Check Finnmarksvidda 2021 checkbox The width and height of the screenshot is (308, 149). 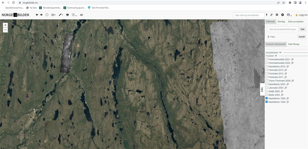coord(266,59)
